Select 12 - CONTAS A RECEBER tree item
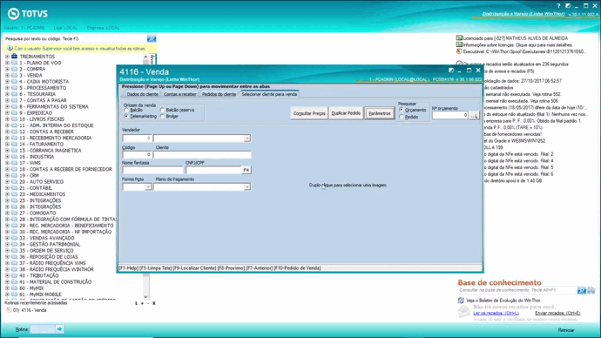The height and width of the screenshot is (338, 601). 46,132
